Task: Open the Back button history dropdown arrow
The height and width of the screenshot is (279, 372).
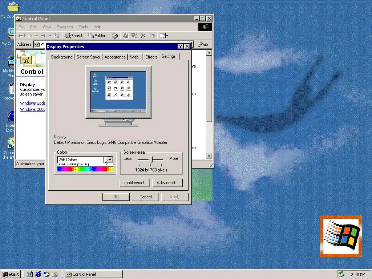Action: coord(36,36)
